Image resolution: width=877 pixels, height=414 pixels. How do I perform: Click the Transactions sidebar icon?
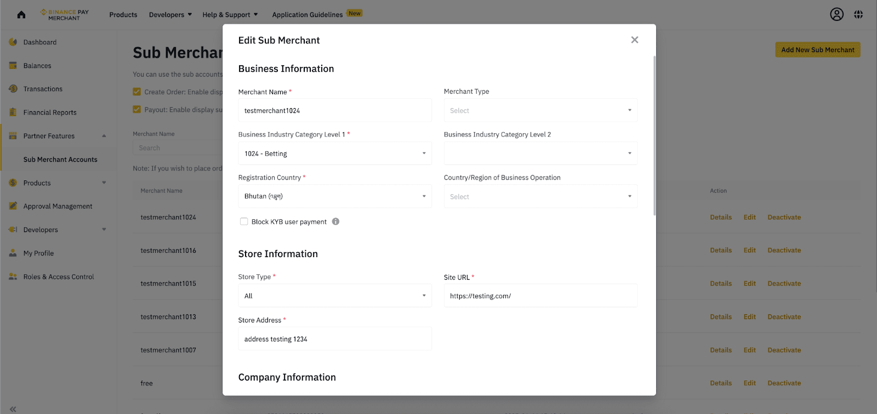(13, 89)
